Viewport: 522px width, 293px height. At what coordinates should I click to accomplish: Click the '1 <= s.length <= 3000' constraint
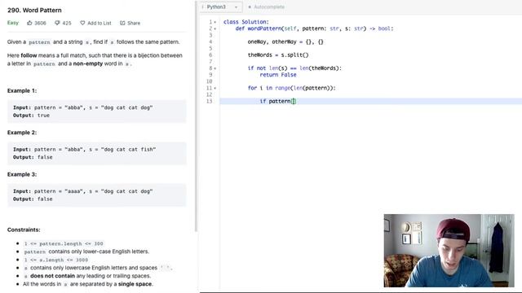(x=56, y=260)
